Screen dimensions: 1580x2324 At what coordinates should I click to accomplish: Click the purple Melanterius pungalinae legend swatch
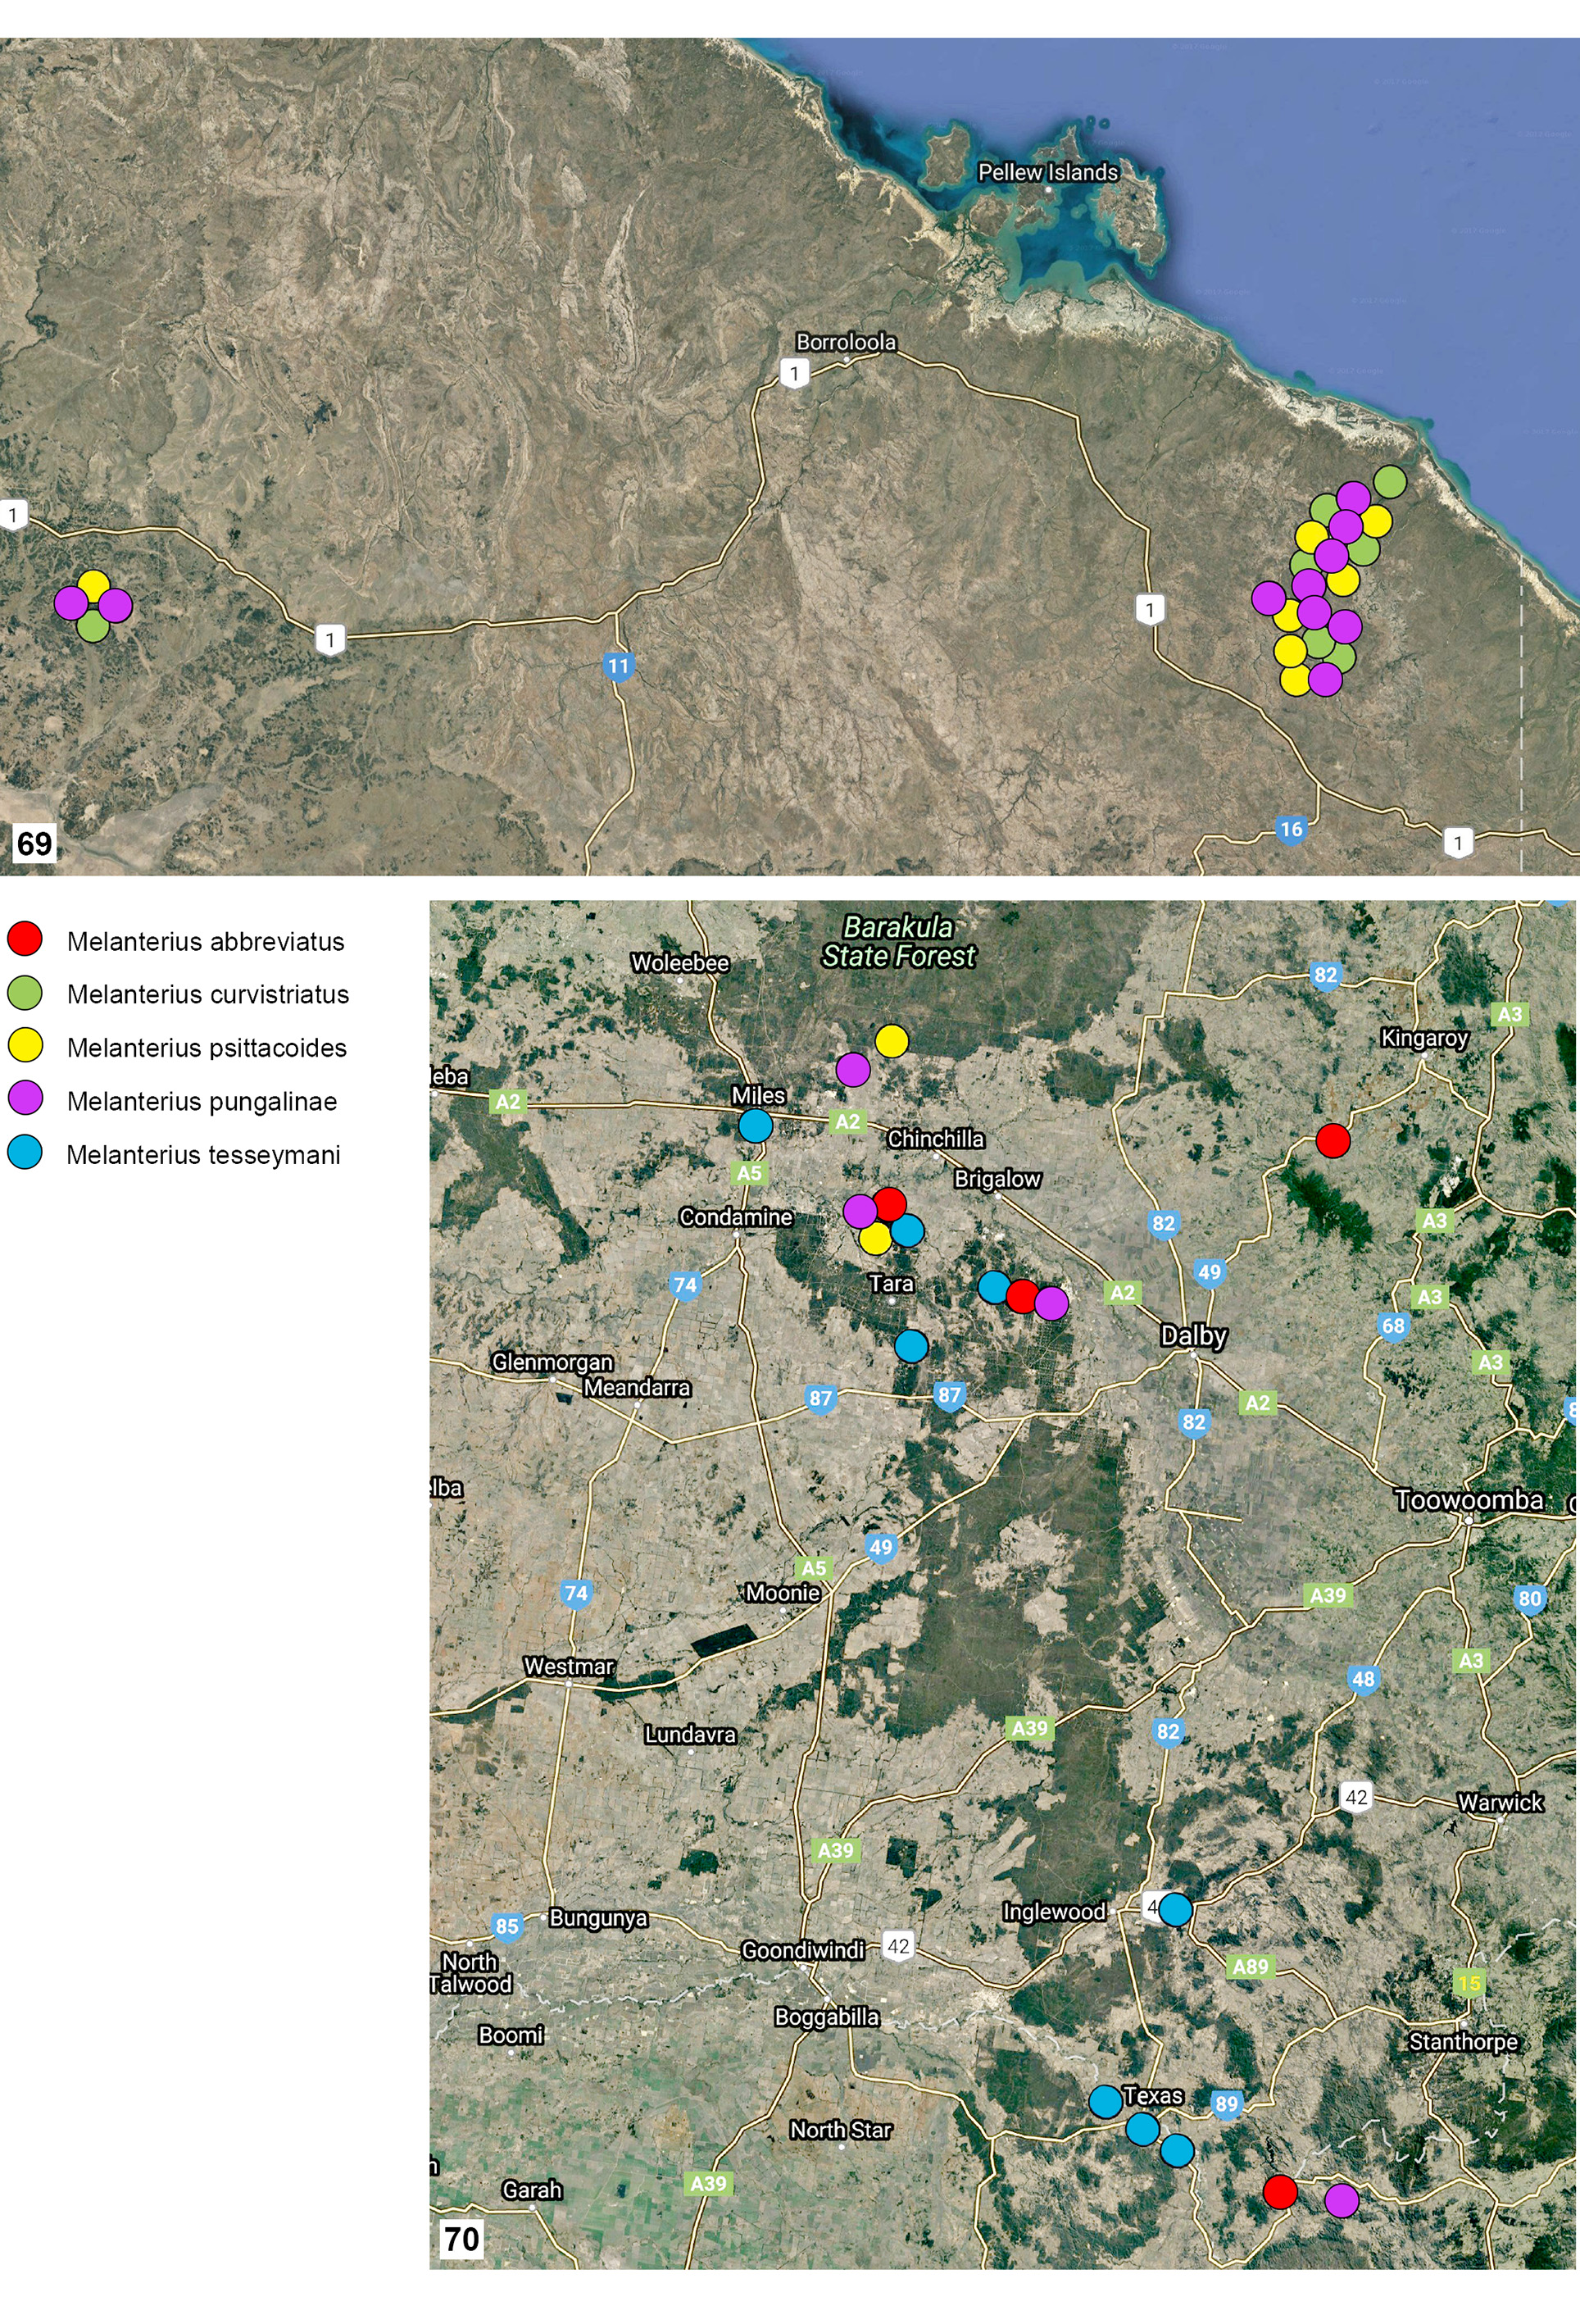(x=25, y=1099)
